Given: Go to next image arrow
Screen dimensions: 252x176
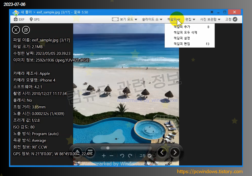Looking at the screenshot, I should pyautogui.click(x=175, y=152).
